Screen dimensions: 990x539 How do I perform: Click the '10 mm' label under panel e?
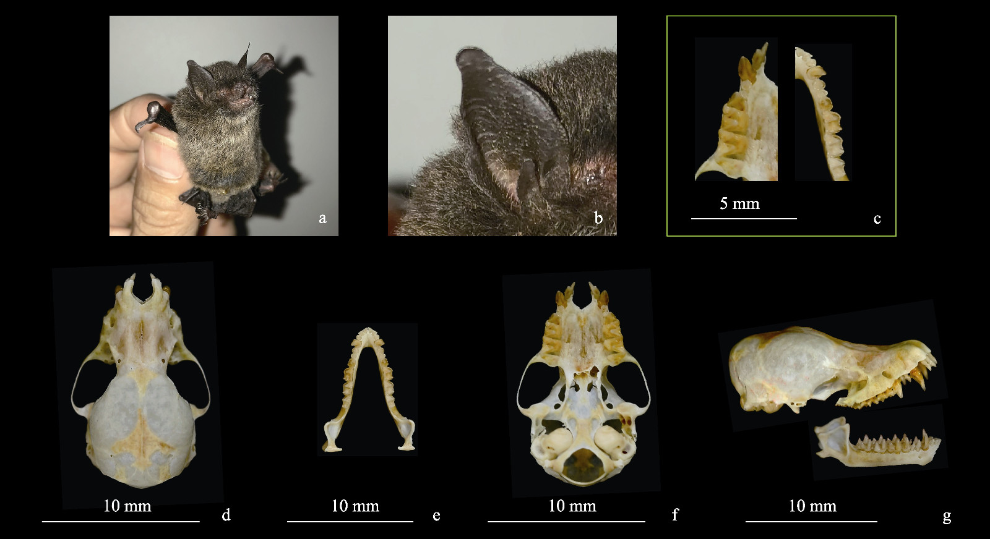coord(355,506)
